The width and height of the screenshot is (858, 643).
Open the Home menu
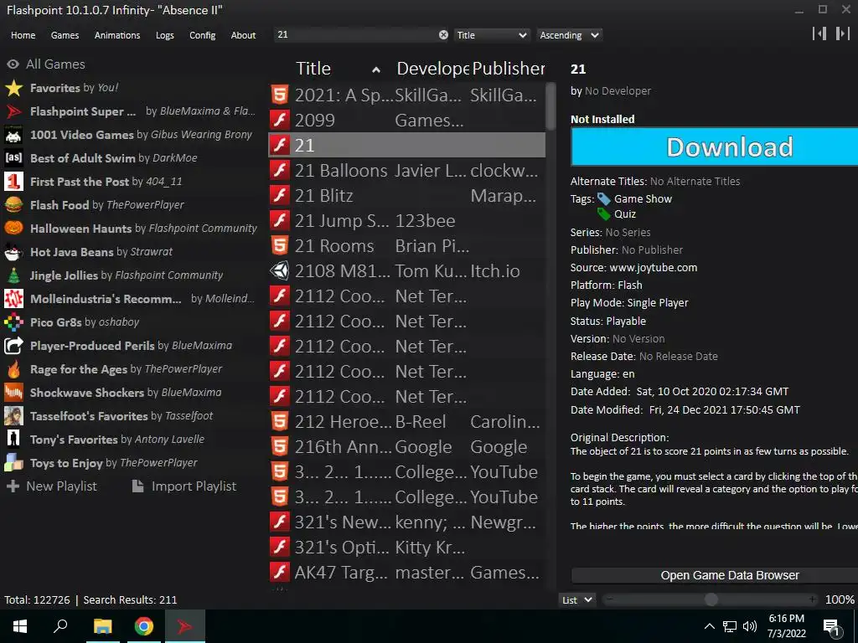tap(23, 35)
